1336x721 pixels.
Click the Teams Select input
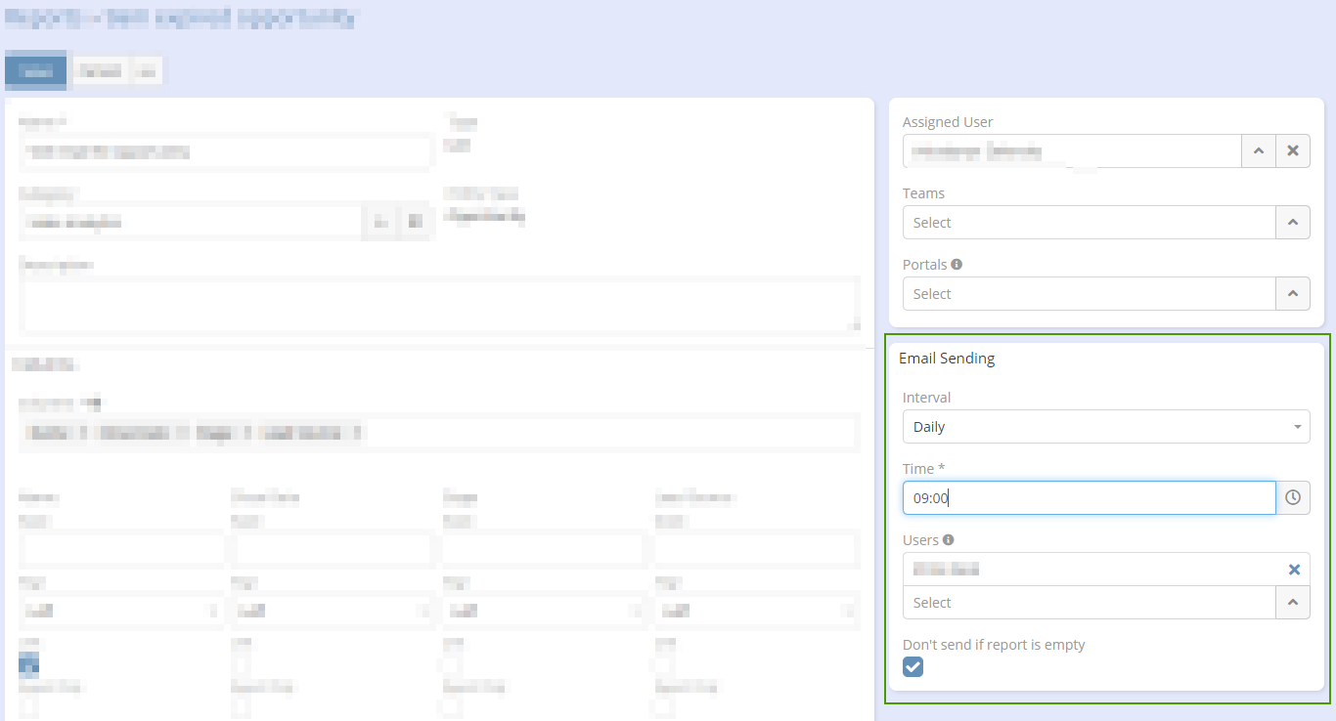click(1089, 223)
